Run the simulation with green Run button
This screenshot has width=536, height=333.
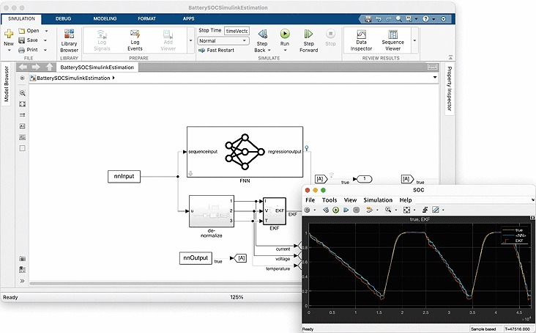click(285, 34)
